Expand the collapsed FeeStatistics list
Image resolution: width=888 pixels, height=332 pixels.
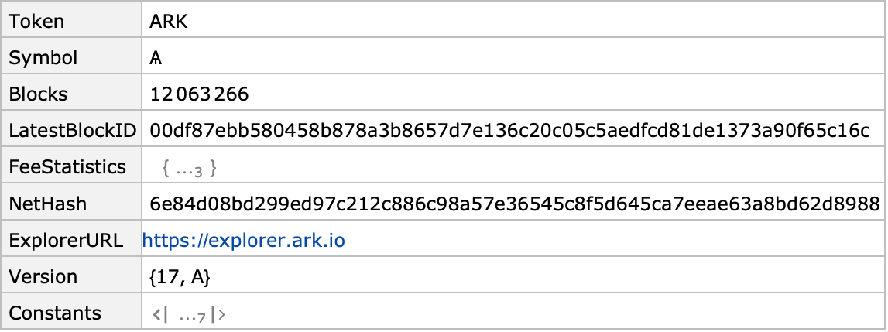[189, 168]
